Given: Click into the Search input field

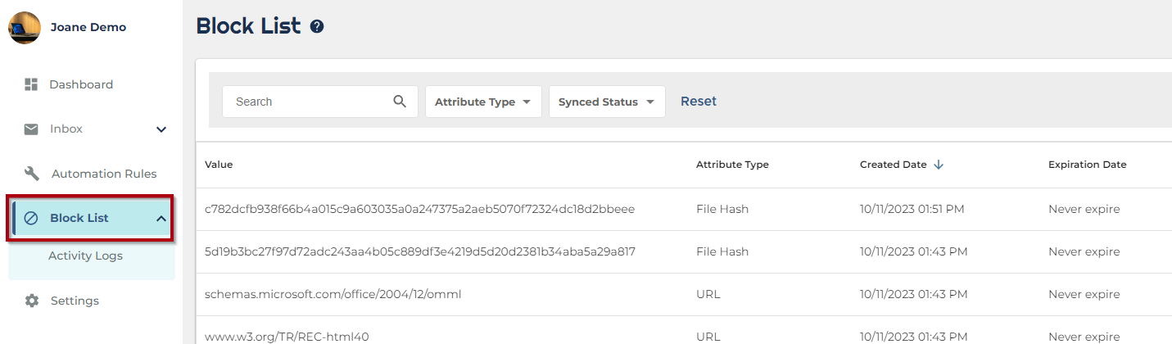Looking at the screenshot, I should pos(307,102).
